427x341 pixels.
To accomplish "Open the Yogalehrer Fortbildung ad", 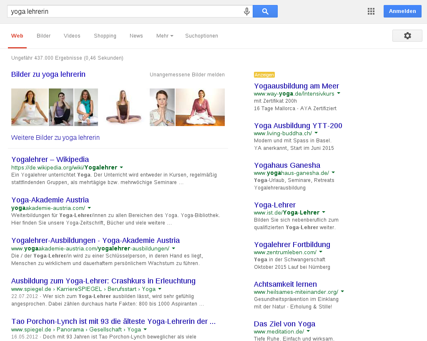I will (x=292, y=245).
